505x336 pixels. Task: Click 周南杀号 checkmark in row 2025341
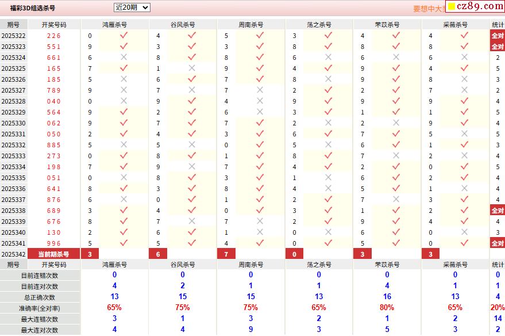click(260, 243)
